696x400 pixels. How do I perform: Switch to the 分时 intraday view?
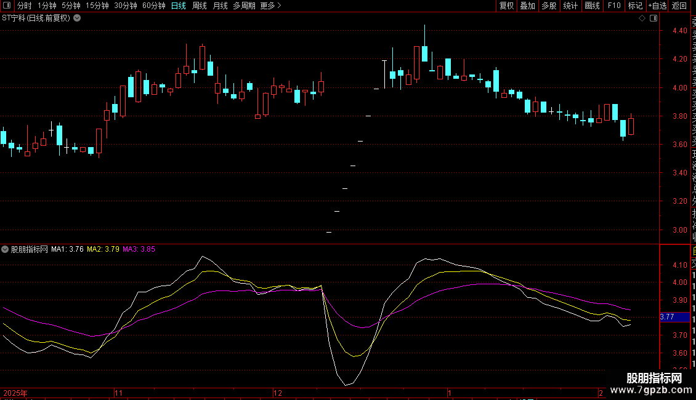pos(24,6)
